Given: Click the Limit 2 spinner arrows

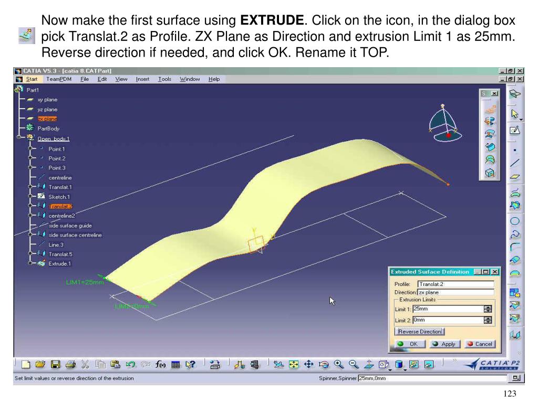Looking at the screenshot, I should pos(488,320).
